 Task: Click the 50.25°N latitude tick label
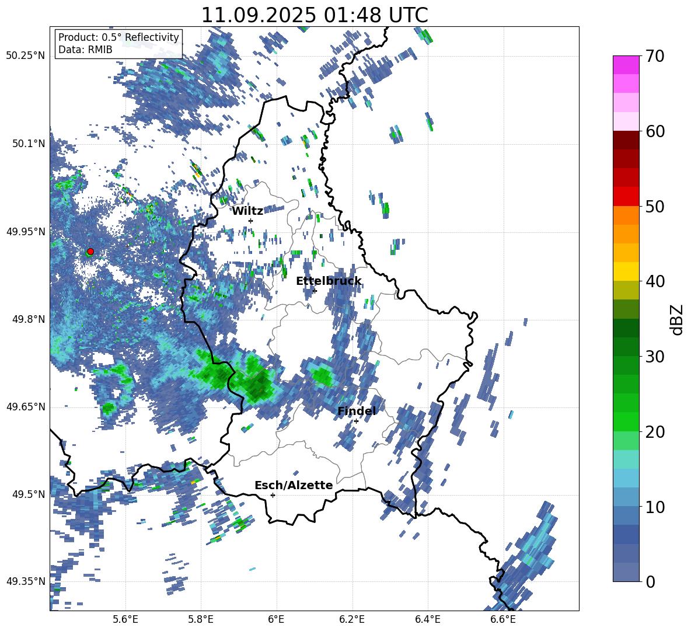pos(26,56)
